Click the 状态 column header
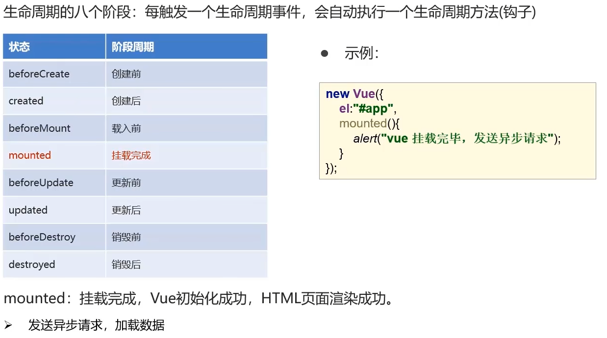Image resolution: width=607 pixels, height=338 pixels. (20, 47)
